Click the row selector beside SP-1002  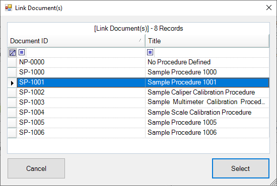click(x=12, y=92)
